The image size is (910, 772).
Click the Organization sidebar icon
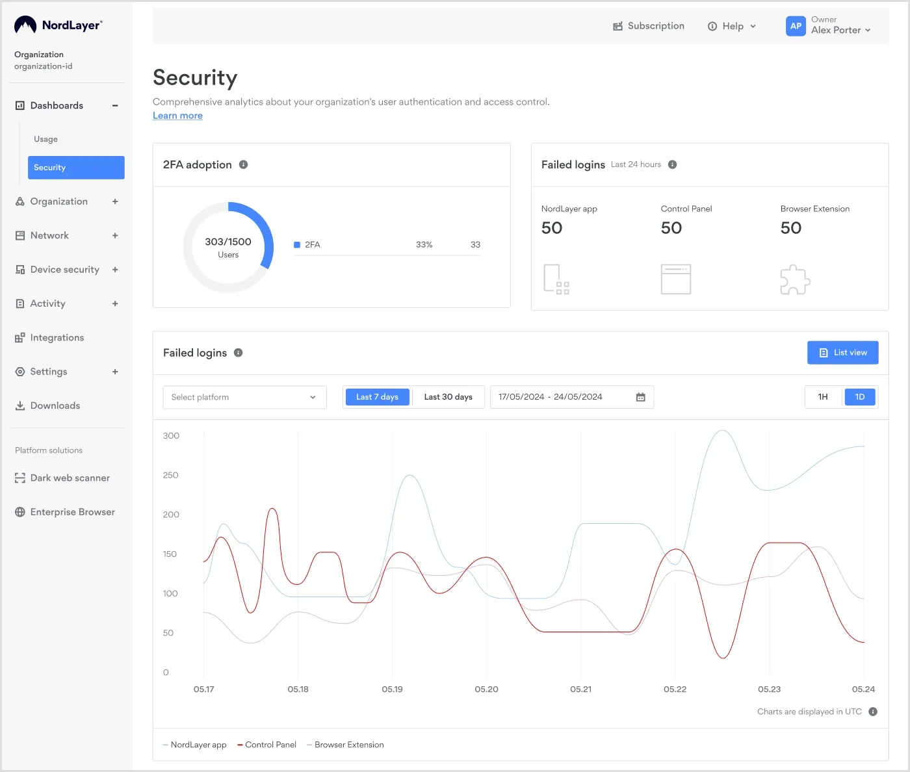tap(20, 201)
